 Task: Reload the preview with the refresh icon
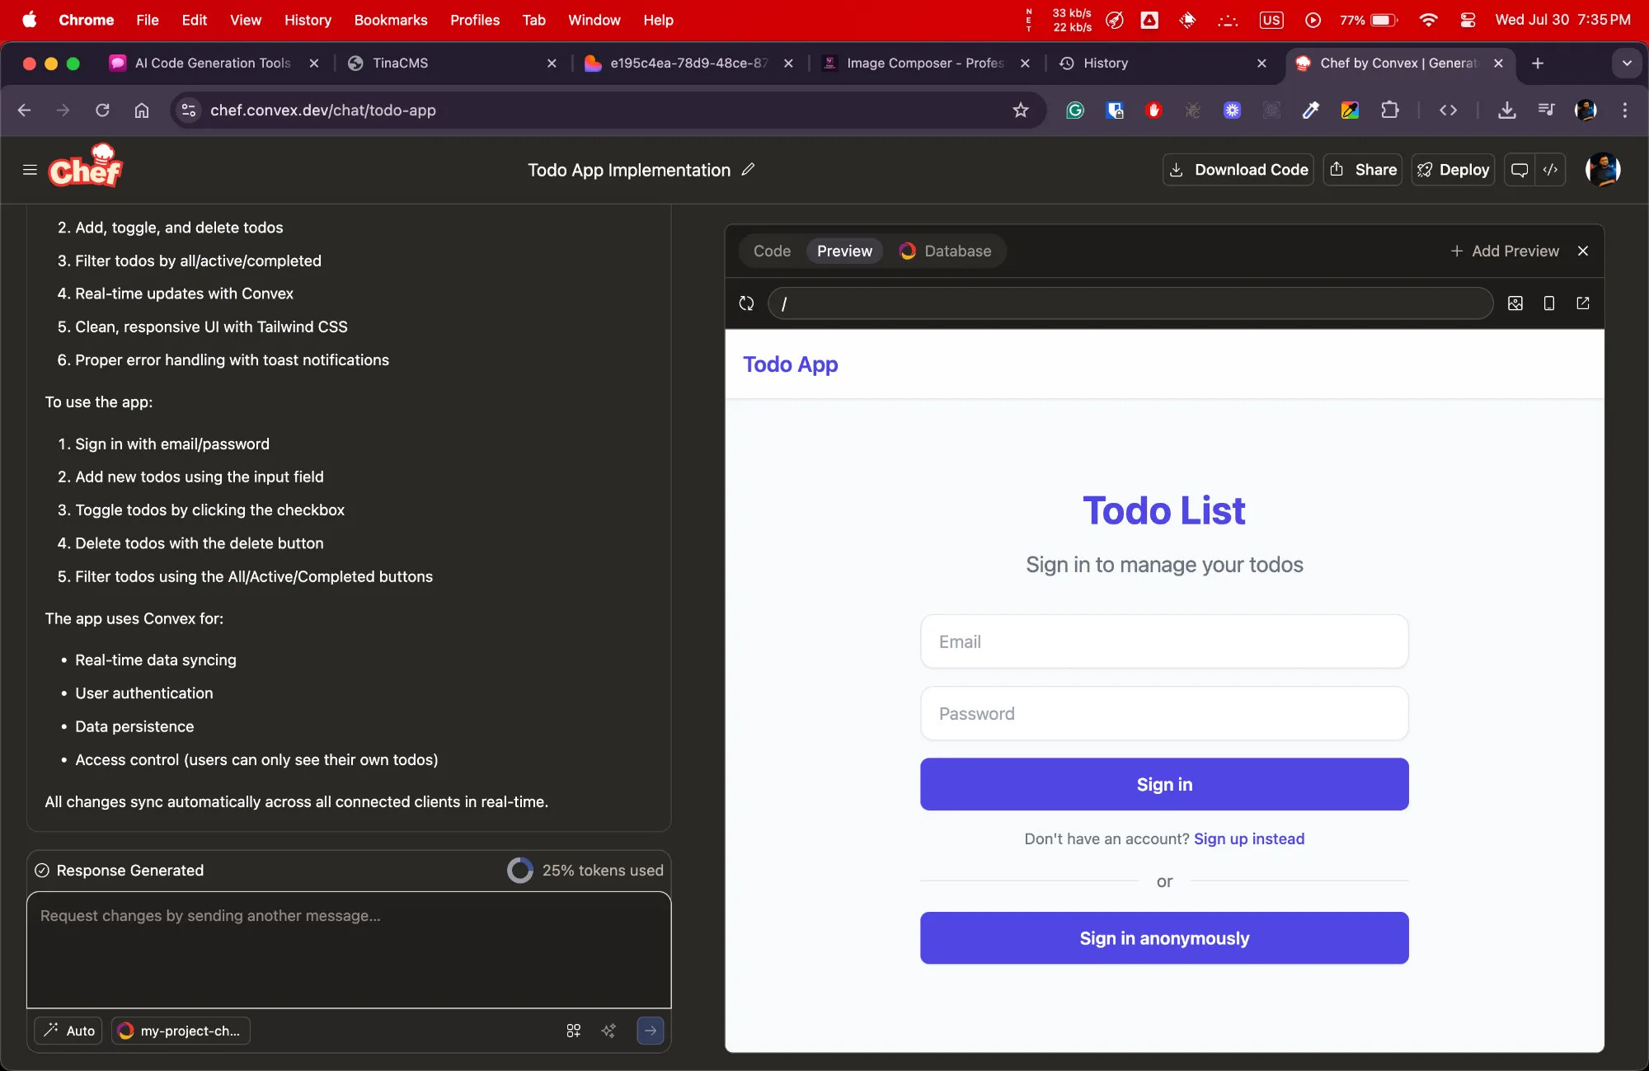coord(746,303)
